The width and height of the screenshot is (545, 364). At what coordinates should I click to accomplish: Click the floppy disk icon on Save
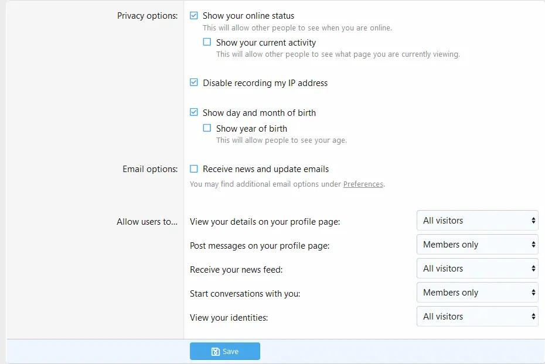215,352
